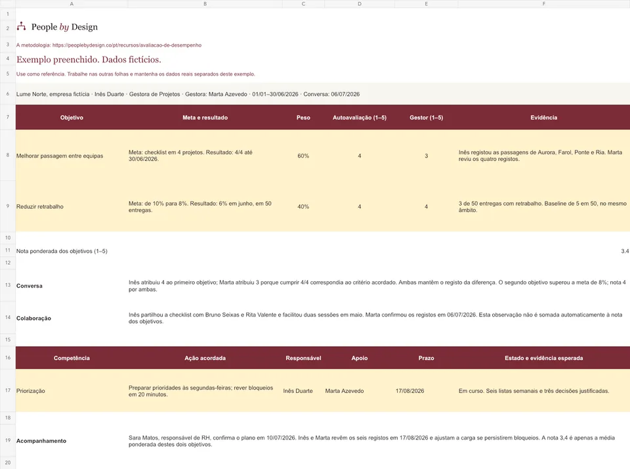Image resolution: width=630 pixels, height=469 pixels.
Task: Select the 'Priorização' cell
Action: click(72, 391)
